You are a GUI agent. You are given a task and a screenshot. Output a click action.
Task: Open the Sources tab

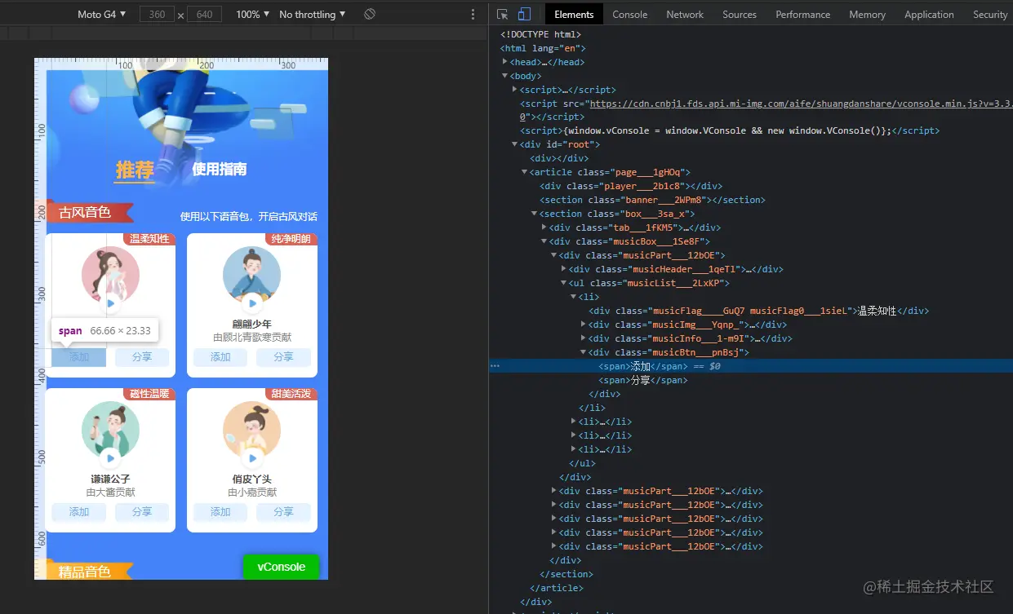pyautogui.click(x=740, y=14)
